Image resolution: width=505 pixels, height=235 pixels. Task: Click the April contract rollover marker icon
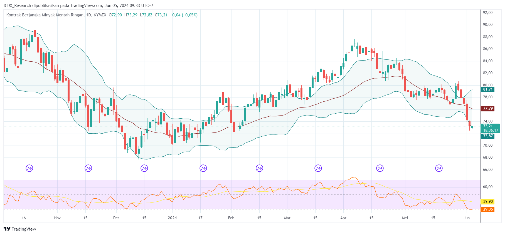click(x=380, y=168)
